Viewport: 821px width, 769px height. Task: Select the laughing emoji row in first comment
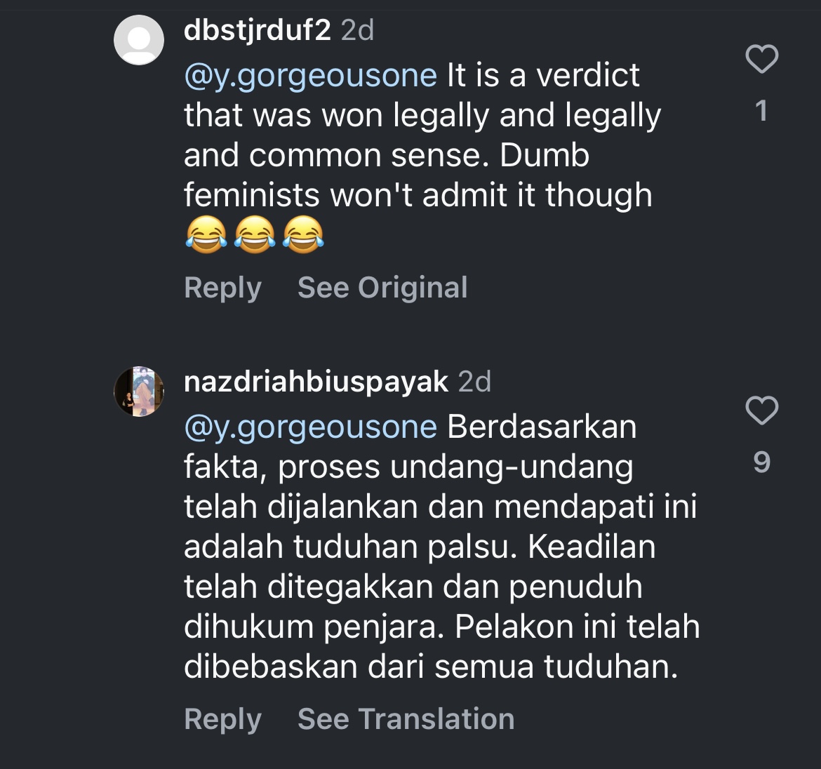pos(255,234)
